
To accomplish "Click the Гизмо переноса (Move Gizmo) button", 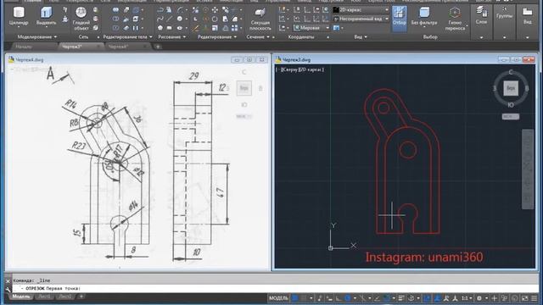I will [x=455, y=19].
